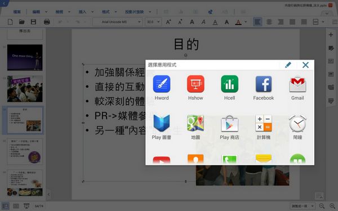Screen dimensions: 338x211
Task: Decrease font size with the A down icon
Action: tap(180, 22)
